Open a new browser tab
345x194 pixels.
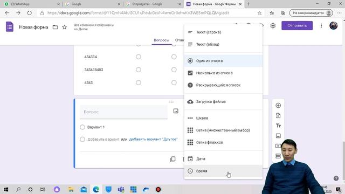tap(249, 4)
